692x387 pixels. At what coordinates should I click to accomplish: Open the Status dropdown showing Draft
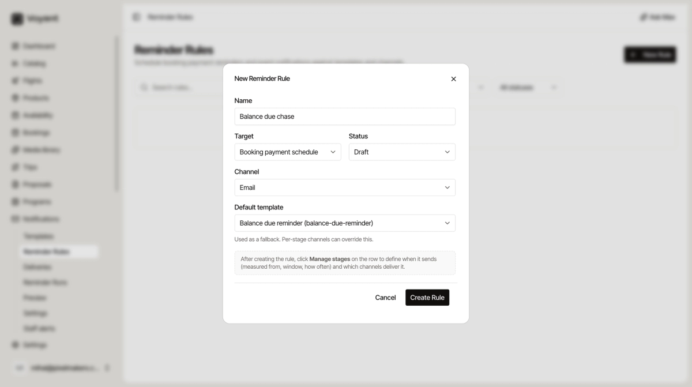402,152
